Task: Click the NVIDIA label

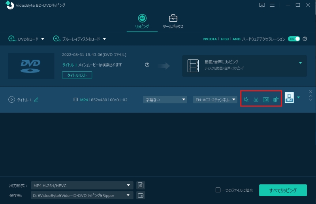Action: [210, 39]
